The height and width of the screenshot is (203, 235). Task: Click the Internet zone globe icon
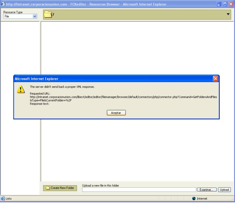(x=194, y=199)
